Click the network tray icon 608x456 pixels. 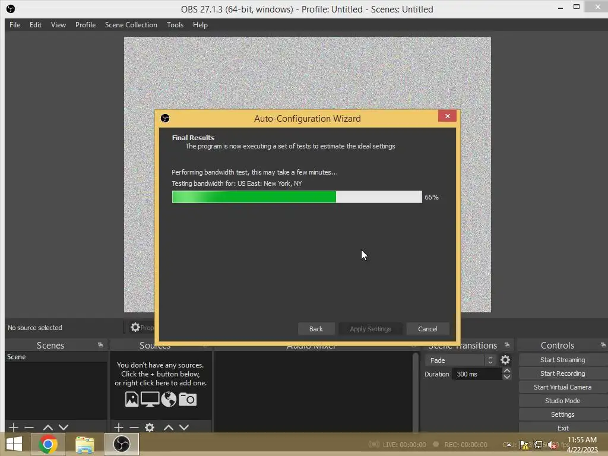[538, 445]
